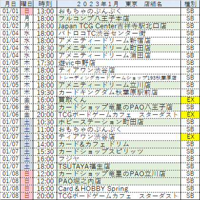Select the 種別 column header
200x200 pixels.
(190, 4)
